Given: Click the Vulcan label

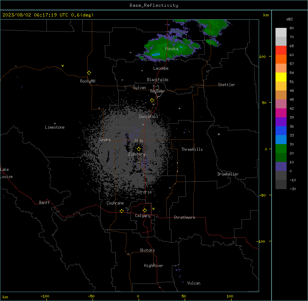Looking at the screenshot, I should tap(194, 283).
